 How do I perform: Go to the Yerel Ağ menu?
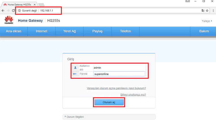[x=69, y=31]
